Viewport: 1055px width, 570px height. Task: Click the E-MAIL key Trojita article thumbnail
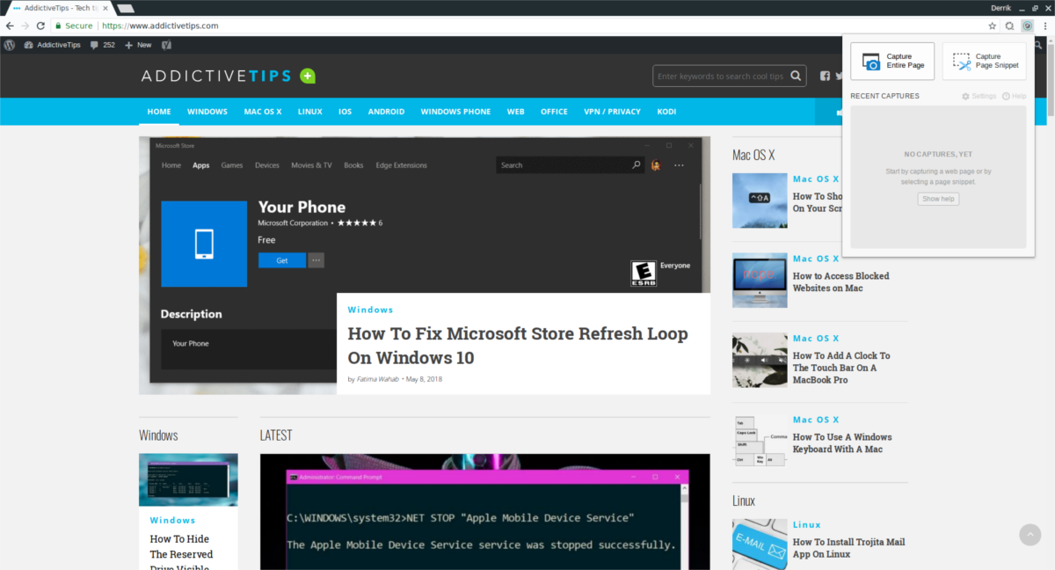[760, 544]
